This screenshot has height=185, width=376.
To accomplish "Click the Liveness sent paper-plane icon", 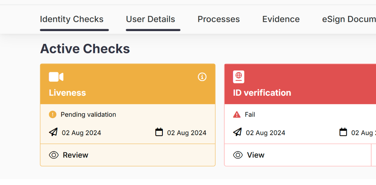I will (x=53, y=132).
